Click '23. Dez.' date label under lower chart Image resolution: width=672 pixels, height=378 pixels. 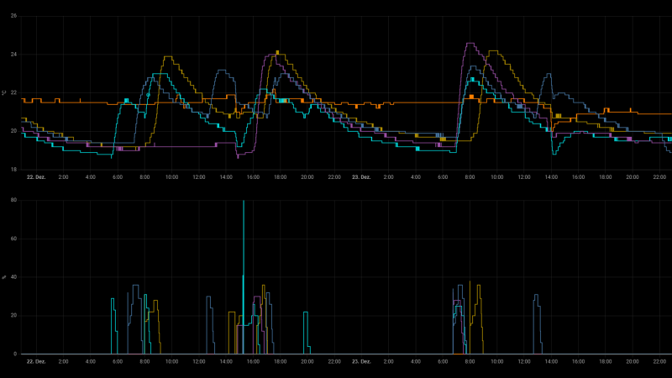point(361,362)
